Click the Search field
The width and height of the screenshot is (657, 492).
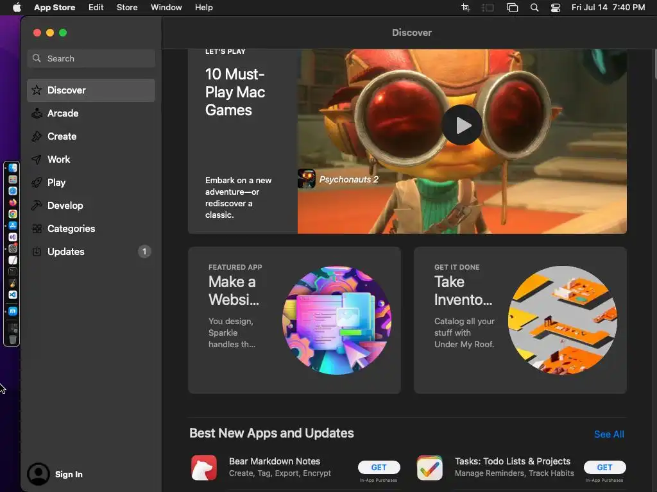click(x=91, y=58)
